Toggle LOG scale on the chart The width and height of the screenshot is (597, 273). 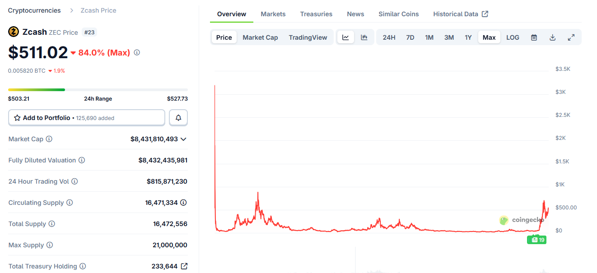513,37
